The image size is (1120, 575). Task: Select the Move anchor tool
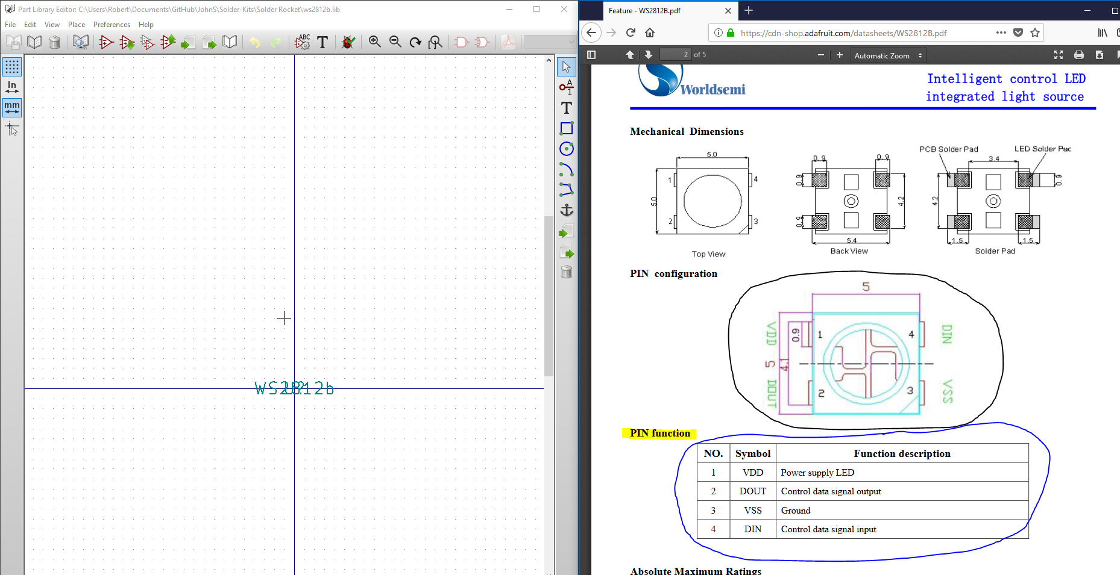(x=566, y=210)
